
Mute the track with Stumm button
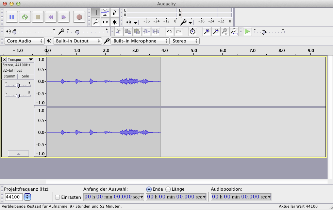pos(9,76)
